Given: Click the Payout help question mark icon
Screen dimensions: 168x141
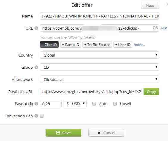Looking at the screenshot, I should [36, 104].
